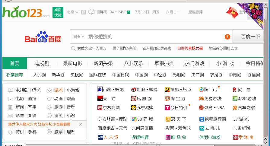The image size is (270, 146).
Task: Click the vertical scrollbar on the right
Action: [266, 75]
